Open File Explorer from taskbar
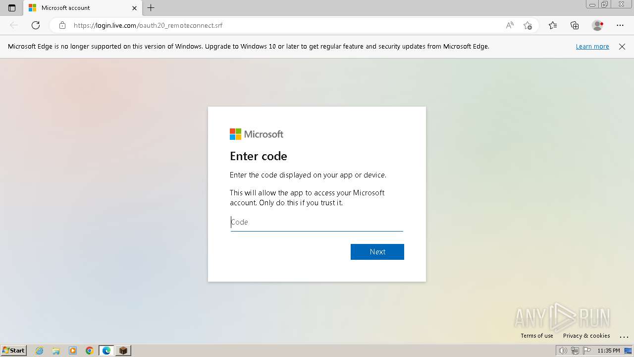Image resolution: width=634 pixels, height=357 pixels. [56, 351]
